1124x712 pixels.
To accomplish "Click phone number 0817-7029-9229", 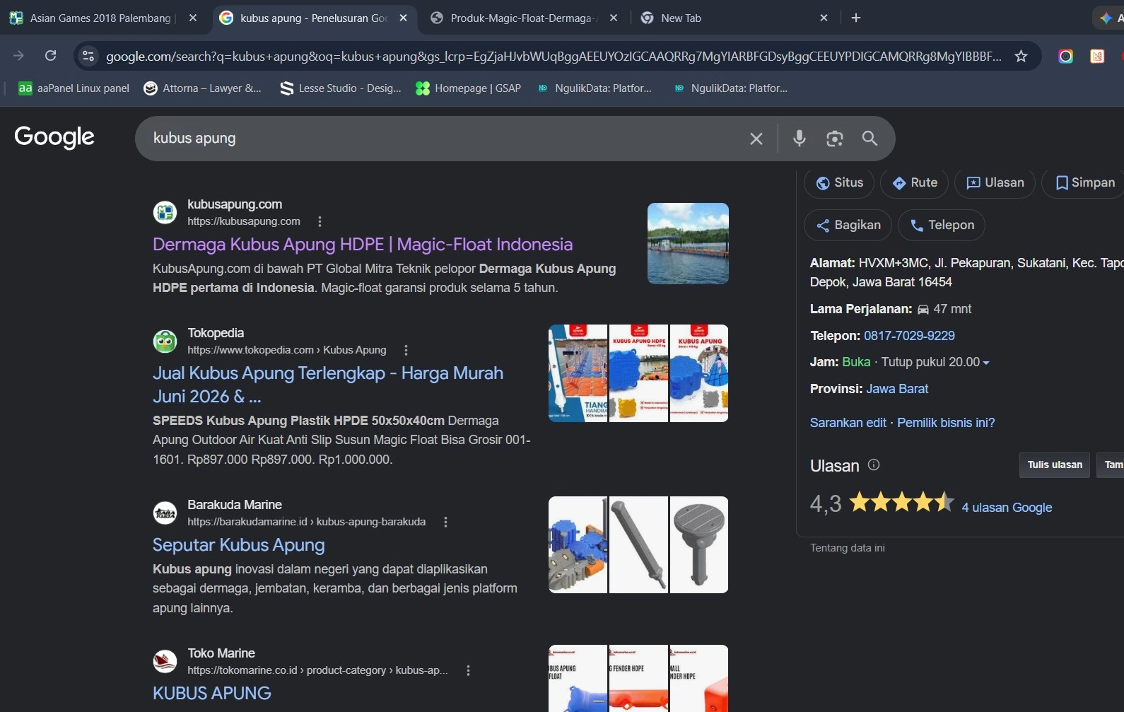I will [x=909, y=336].
